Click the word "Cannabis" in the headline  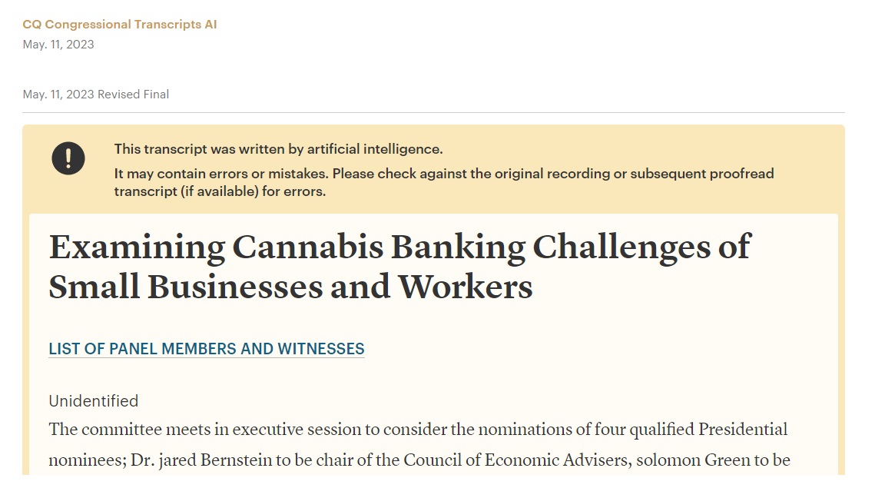[x=307, y=247]
